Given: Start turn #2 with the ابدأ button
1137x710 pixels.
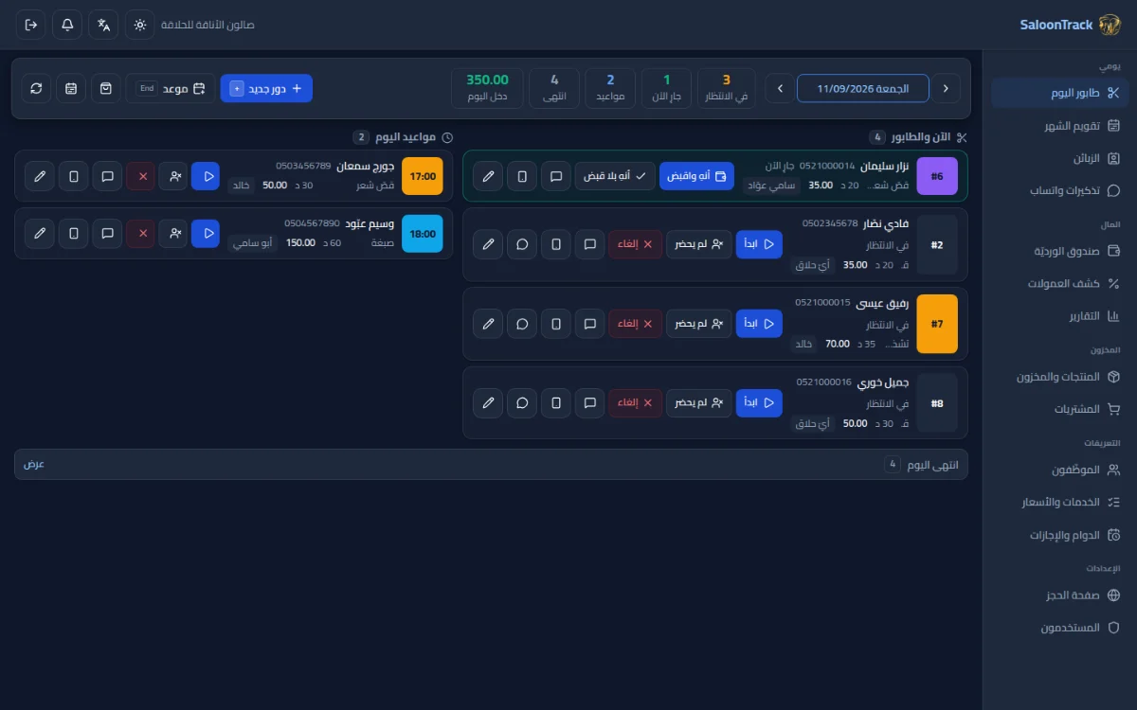Looking at the screenshot, I should point(759,244).
